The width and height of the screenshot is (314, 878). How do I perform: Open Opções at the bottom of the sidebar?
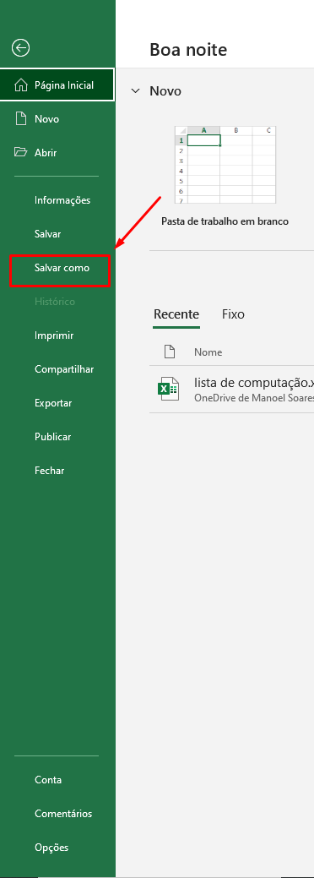click(x=51, y=848)
